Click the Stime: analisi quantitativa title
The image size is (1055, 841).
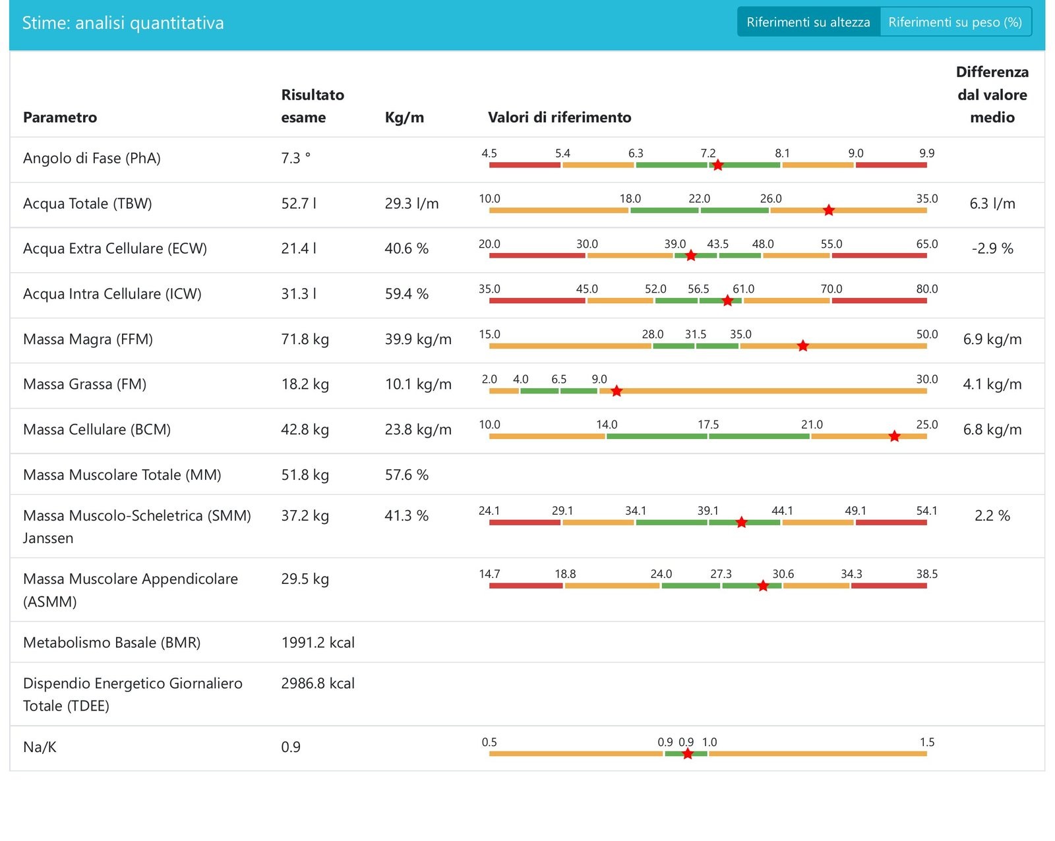click(x=123, y=23)
